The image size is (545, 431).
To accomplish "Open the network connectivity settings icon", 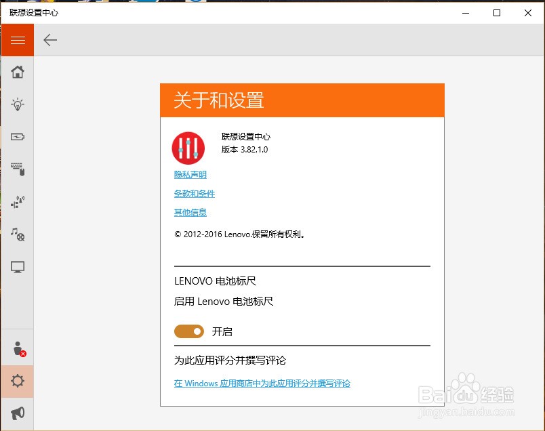I will 18,201.
